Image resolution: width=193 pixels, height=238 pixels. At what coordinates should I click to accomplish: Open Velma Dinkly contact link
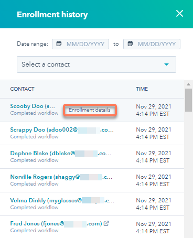click(x=62, y=200)
